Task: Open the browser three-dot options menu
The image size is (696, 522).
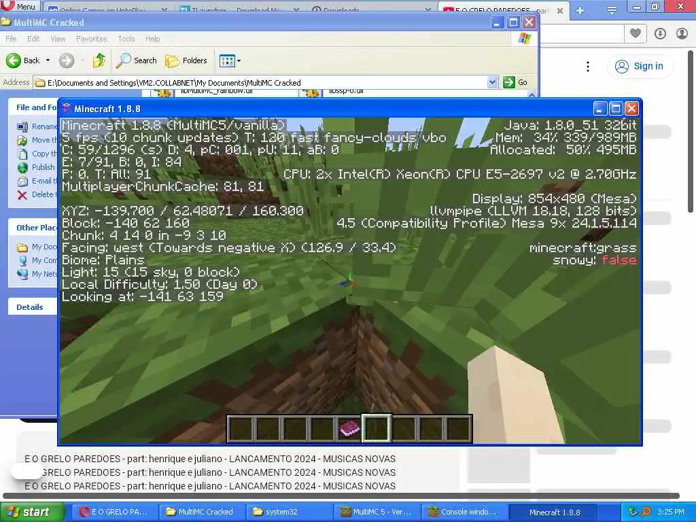Action: coord(588,67)
